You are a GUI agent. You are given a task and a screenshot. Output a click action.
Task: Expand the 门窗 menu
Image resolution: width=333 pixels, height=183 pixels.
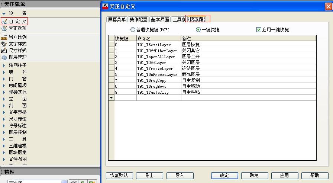tap(4, 79)
